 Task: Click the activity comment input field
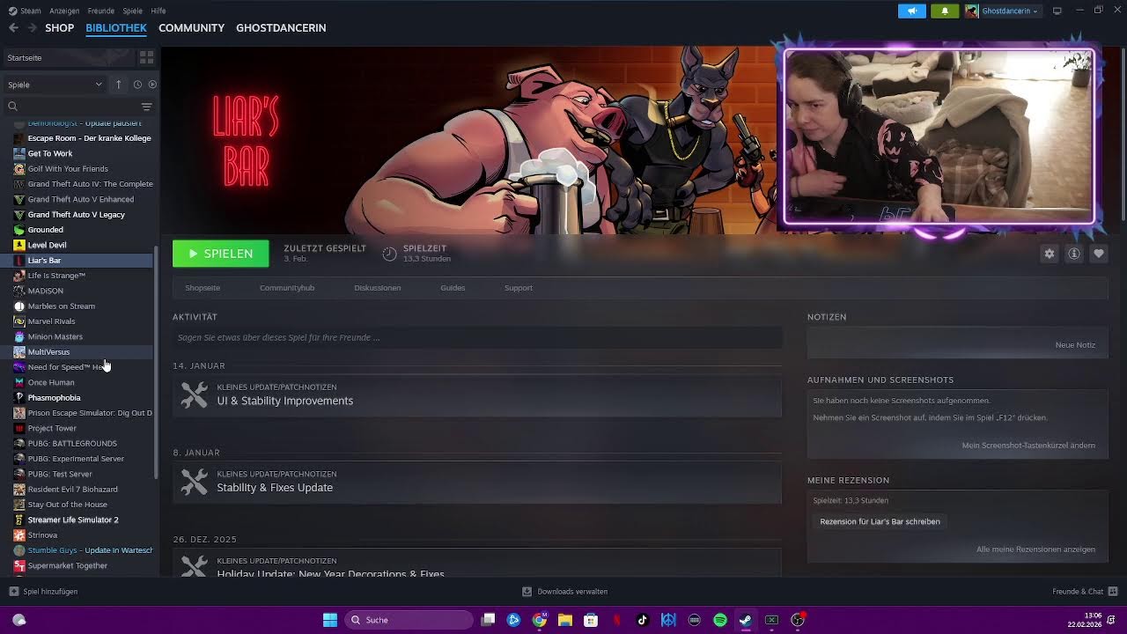[x=477, y=337]
